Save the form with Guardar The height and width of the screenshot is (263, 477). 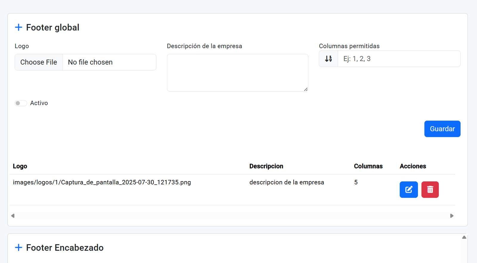tap(442, 129)
